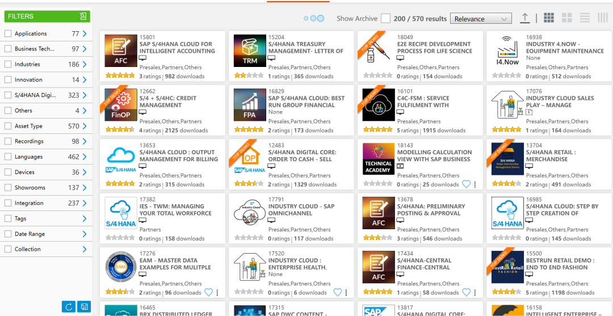
Task: Click the Tags filter label
Action: (21, 219)
